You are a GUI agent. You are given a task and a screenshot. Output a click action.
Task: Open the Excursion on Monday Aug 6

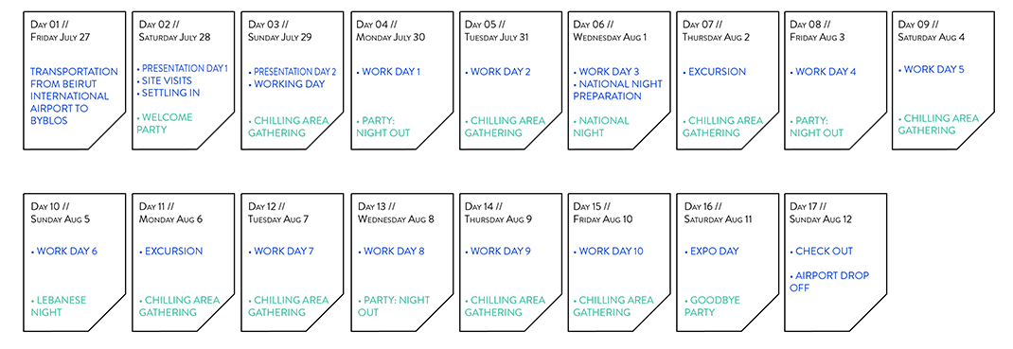click(x=171, y=251)
